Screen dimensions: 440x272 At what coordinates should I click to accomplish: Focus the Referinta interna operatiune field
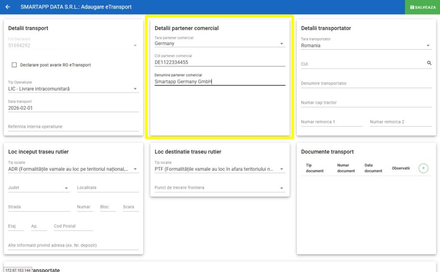(73, 127)
